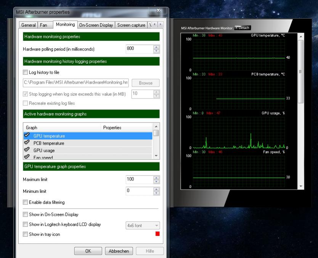Open the On-Screen Display tab
318x258 pixels.
point(96,25)
